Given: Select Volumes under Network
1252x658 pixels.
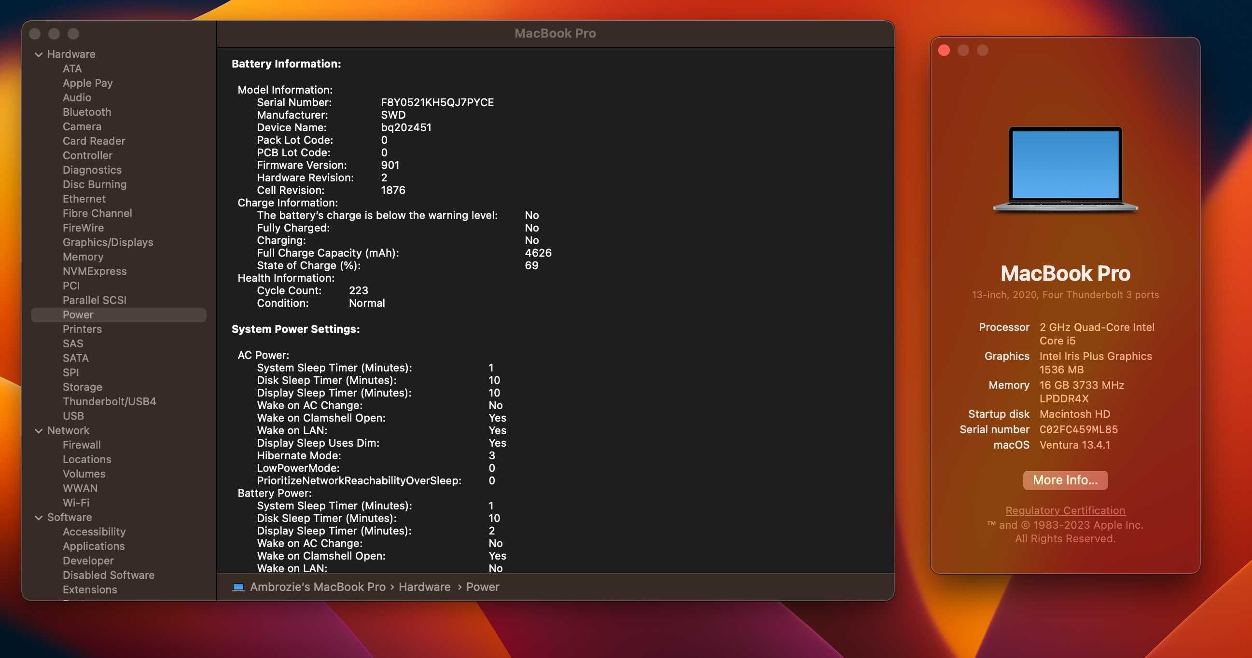Looking at the screenshot, I should point(84,474).
